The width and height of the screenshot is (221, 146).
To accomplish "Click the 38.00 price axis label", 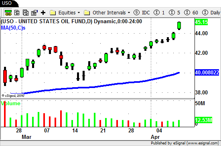I will click(201, 93).
